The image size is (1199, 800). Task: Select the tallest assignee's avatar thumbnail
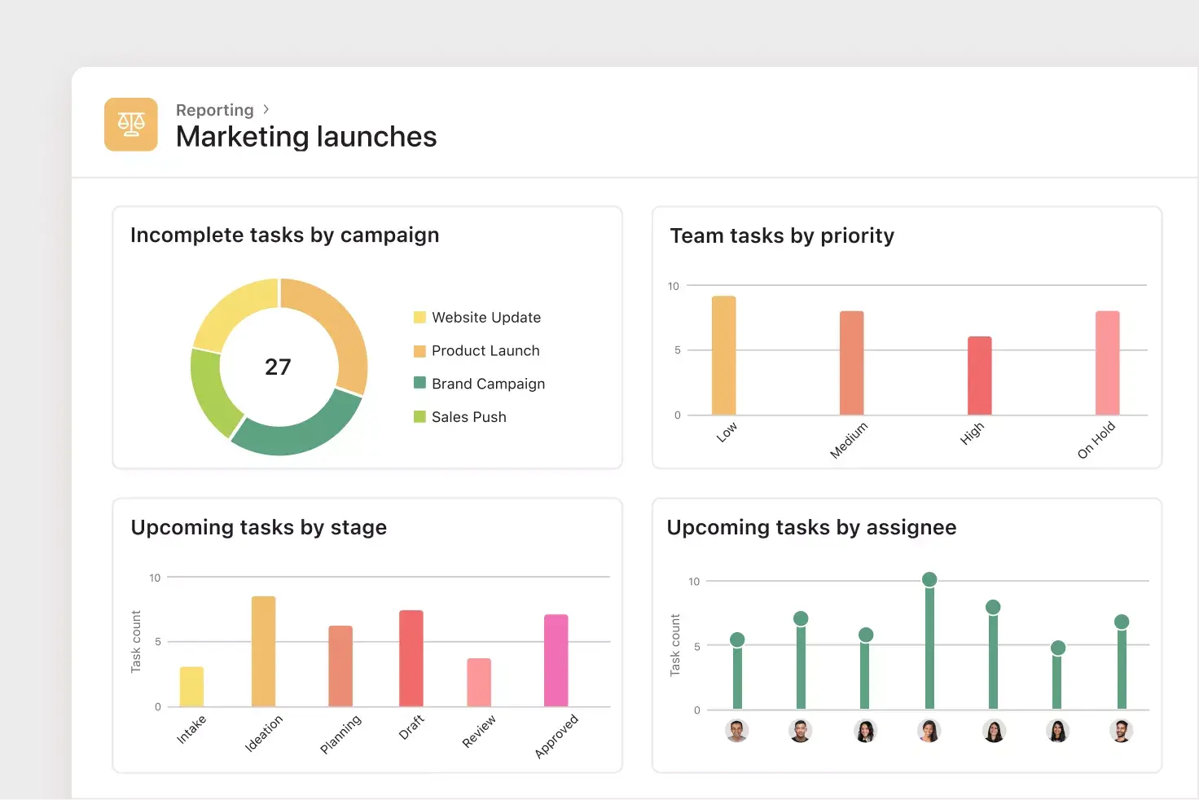[929, 731]
